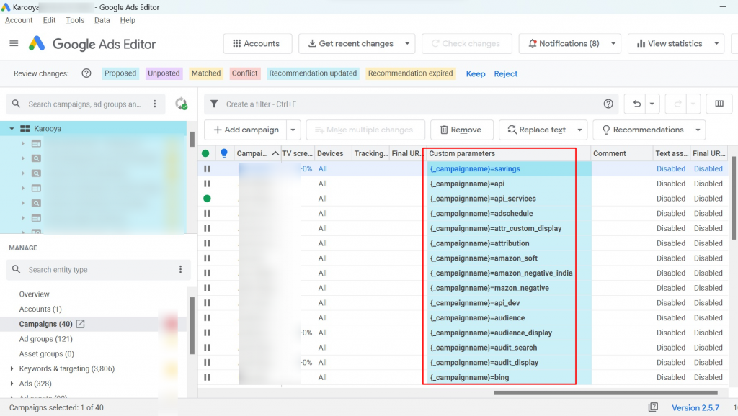738x416 pixels.
Task: Focus the Create a filter field
Action: [x=409, y=104]
